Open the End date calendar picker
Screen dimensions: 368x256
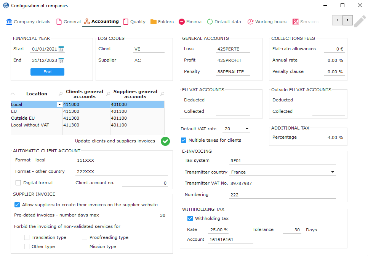[61, 60]
